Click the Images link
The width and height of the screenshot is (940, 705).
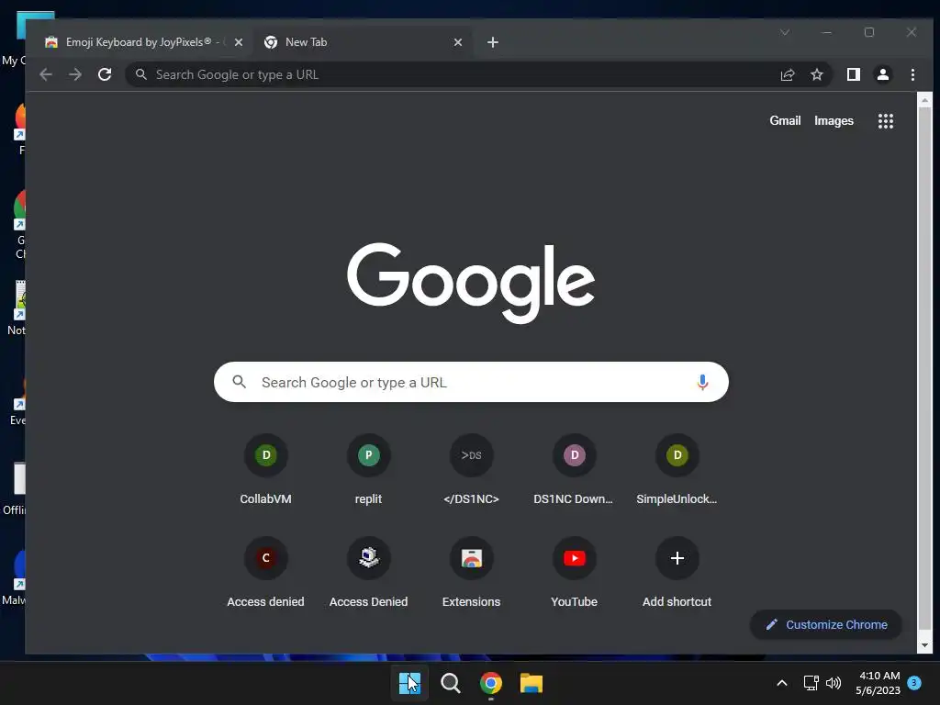coord(834,120)
